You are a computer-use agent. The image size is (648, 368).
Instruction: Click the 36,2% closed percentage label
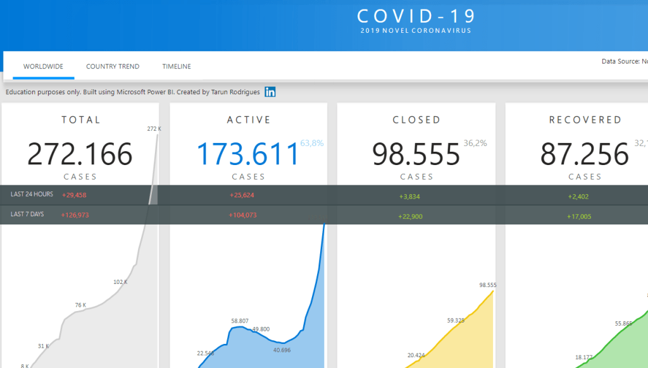[475, 144]
